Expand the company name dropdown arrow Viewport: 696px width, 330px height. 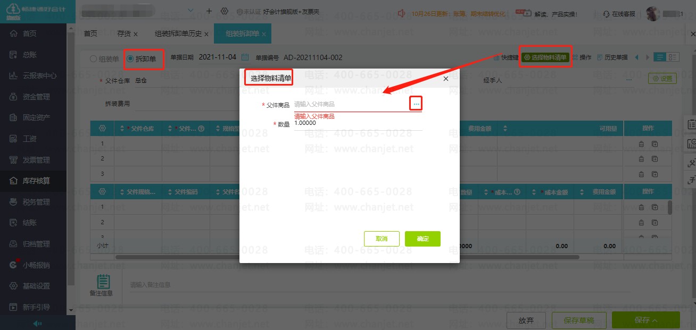[x=191, y=11]
